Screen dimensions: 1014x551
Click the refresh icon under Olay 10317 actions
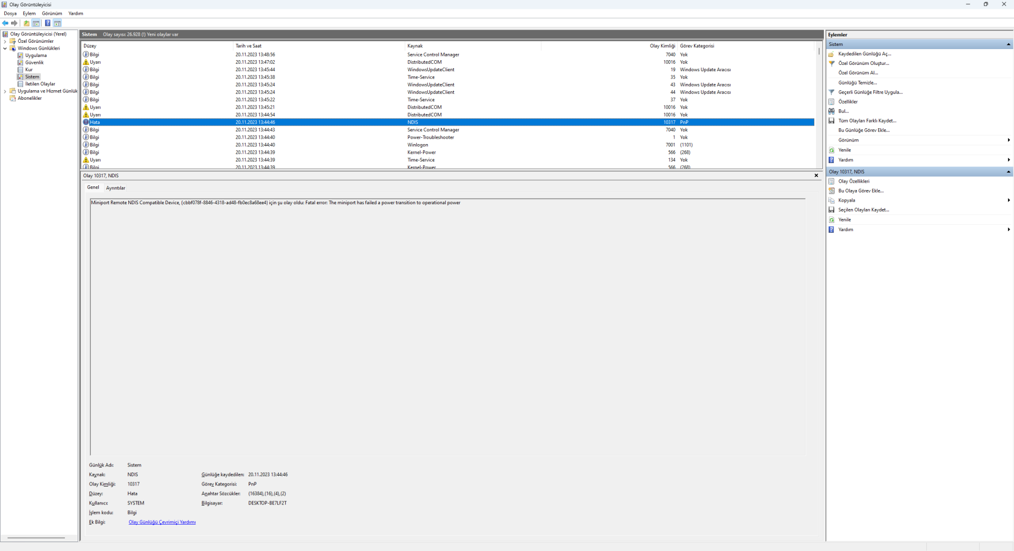pos(831,220)
